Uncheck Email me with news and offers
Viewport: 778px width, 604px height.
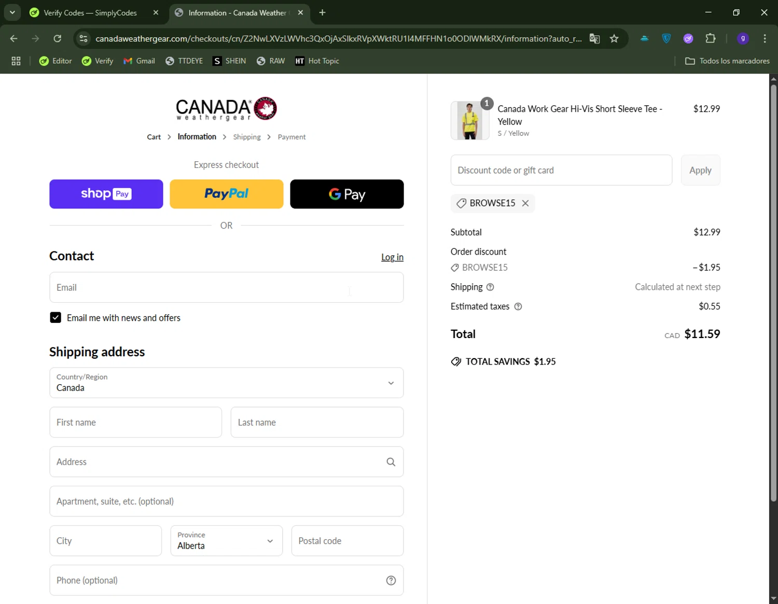pyautogui.click(x=55, y=317)
